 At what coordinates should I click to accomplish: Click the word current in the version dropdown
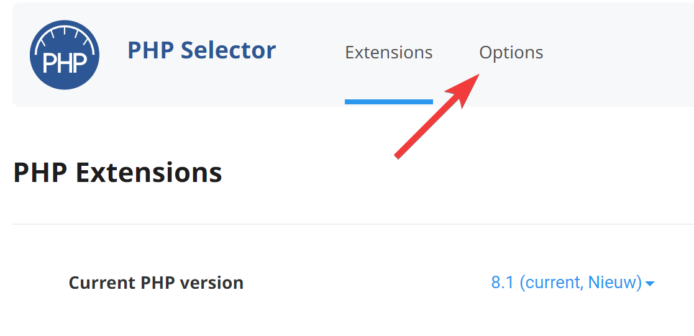(549, 283)
